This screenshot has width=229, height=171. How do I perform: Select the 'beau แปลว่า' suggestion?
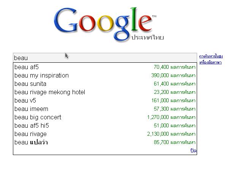(x=105, y=142)
